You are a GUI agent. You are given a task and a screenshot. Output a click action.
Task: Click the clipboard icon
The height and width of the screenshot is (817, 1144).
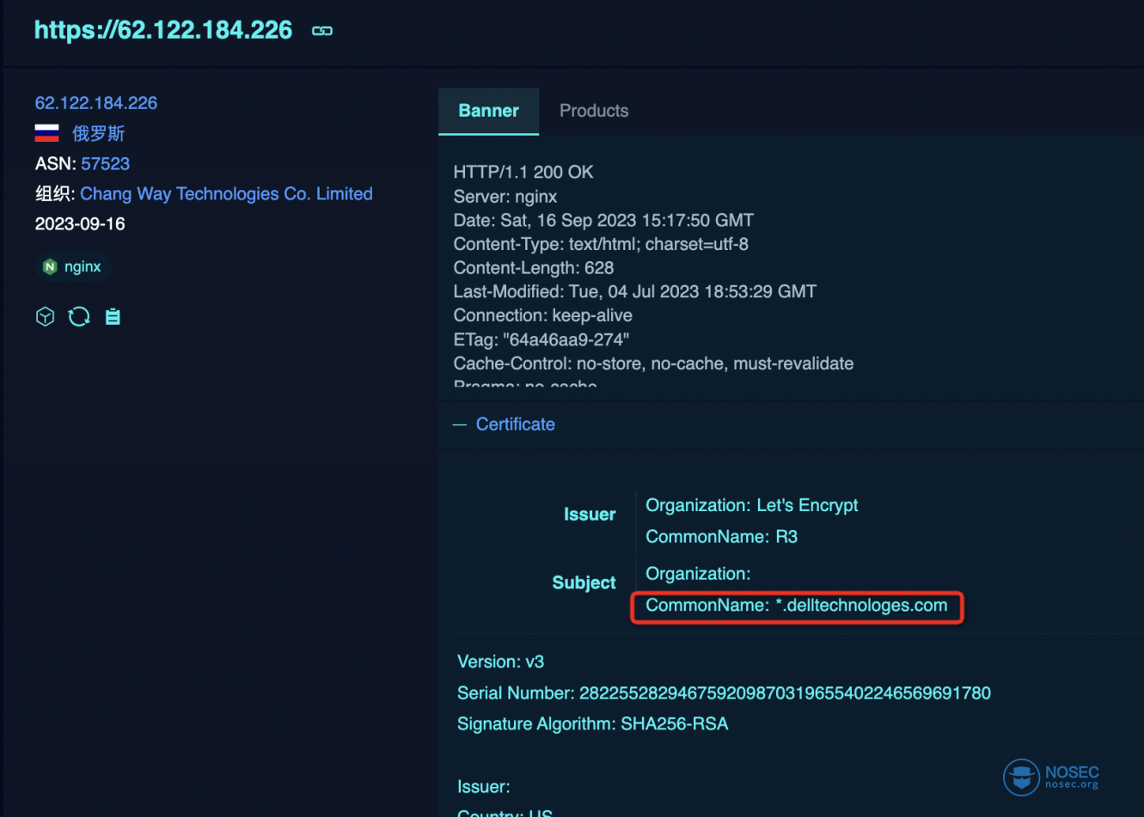click(113, 317)
